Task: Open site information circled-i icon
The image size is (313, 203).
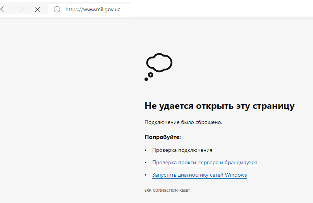Action: (x=57, y=9)
